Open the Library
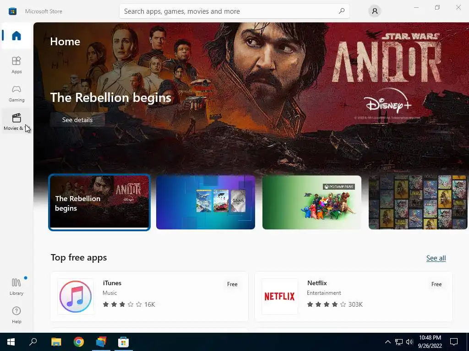The height and width of the screenshot is (351, 469). click(16, 287)
